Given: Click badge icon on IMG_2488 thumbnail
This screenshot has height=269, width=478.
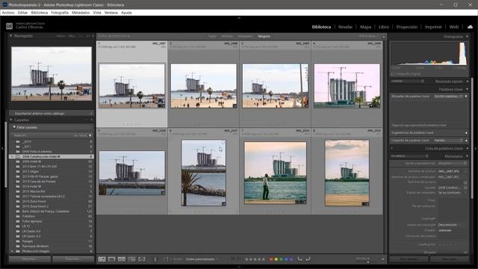Looking at the screenshot, I should 235,106.
